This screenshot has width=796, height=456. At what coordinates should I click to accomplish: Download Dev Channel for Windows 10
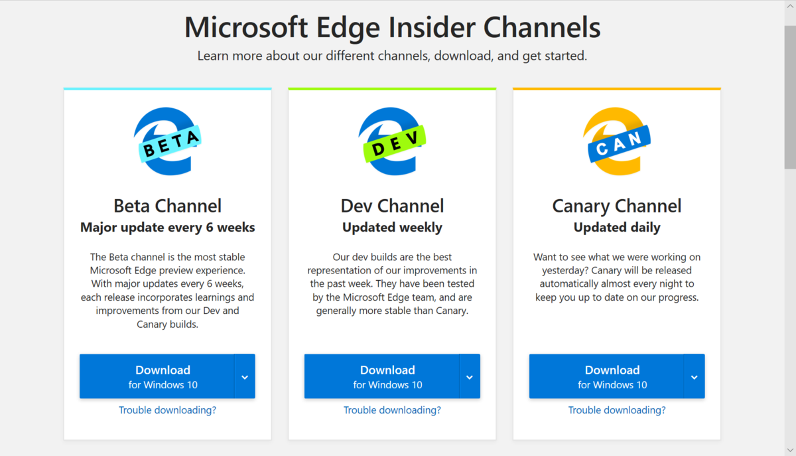381,376
